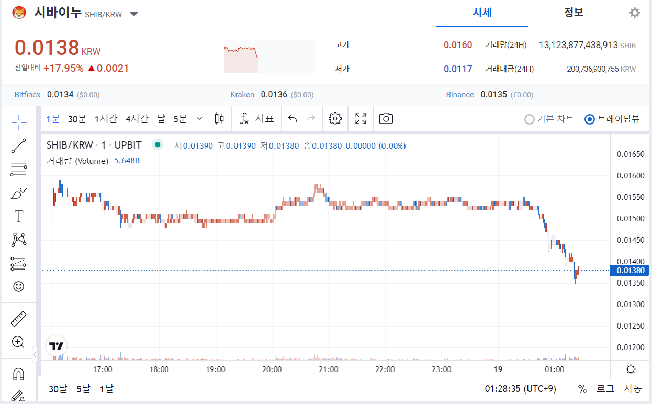
Task: Click the 0.01380 current price label
Action: (x=630, y=271)
